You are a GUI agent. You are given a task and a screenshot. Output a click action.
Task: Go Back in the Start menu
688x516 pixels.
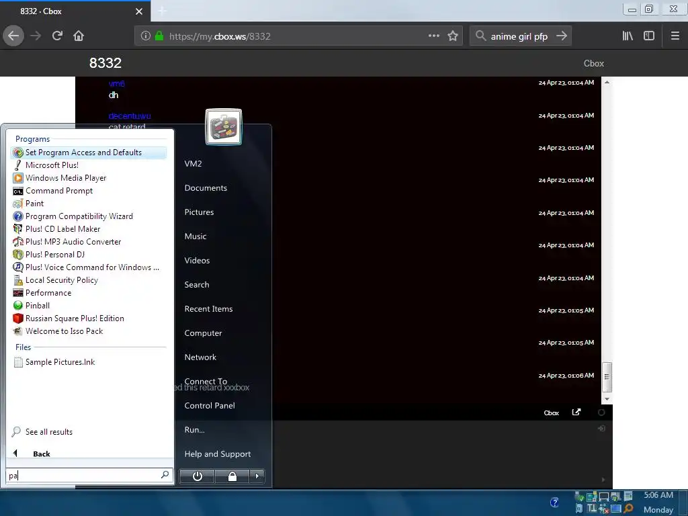coord(32,454)
